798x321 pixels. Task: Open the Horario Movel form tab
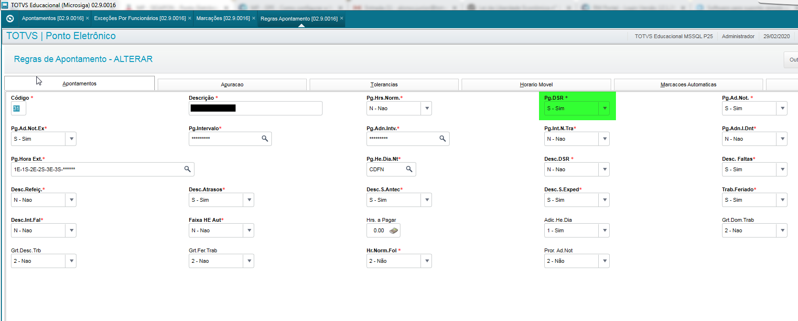tap(536, 84)
